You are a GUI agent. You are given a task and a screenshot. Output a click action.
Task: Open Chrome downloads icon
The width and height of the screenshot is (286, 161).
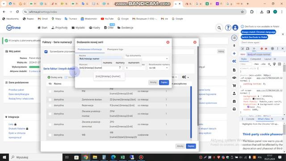(261, 12)
